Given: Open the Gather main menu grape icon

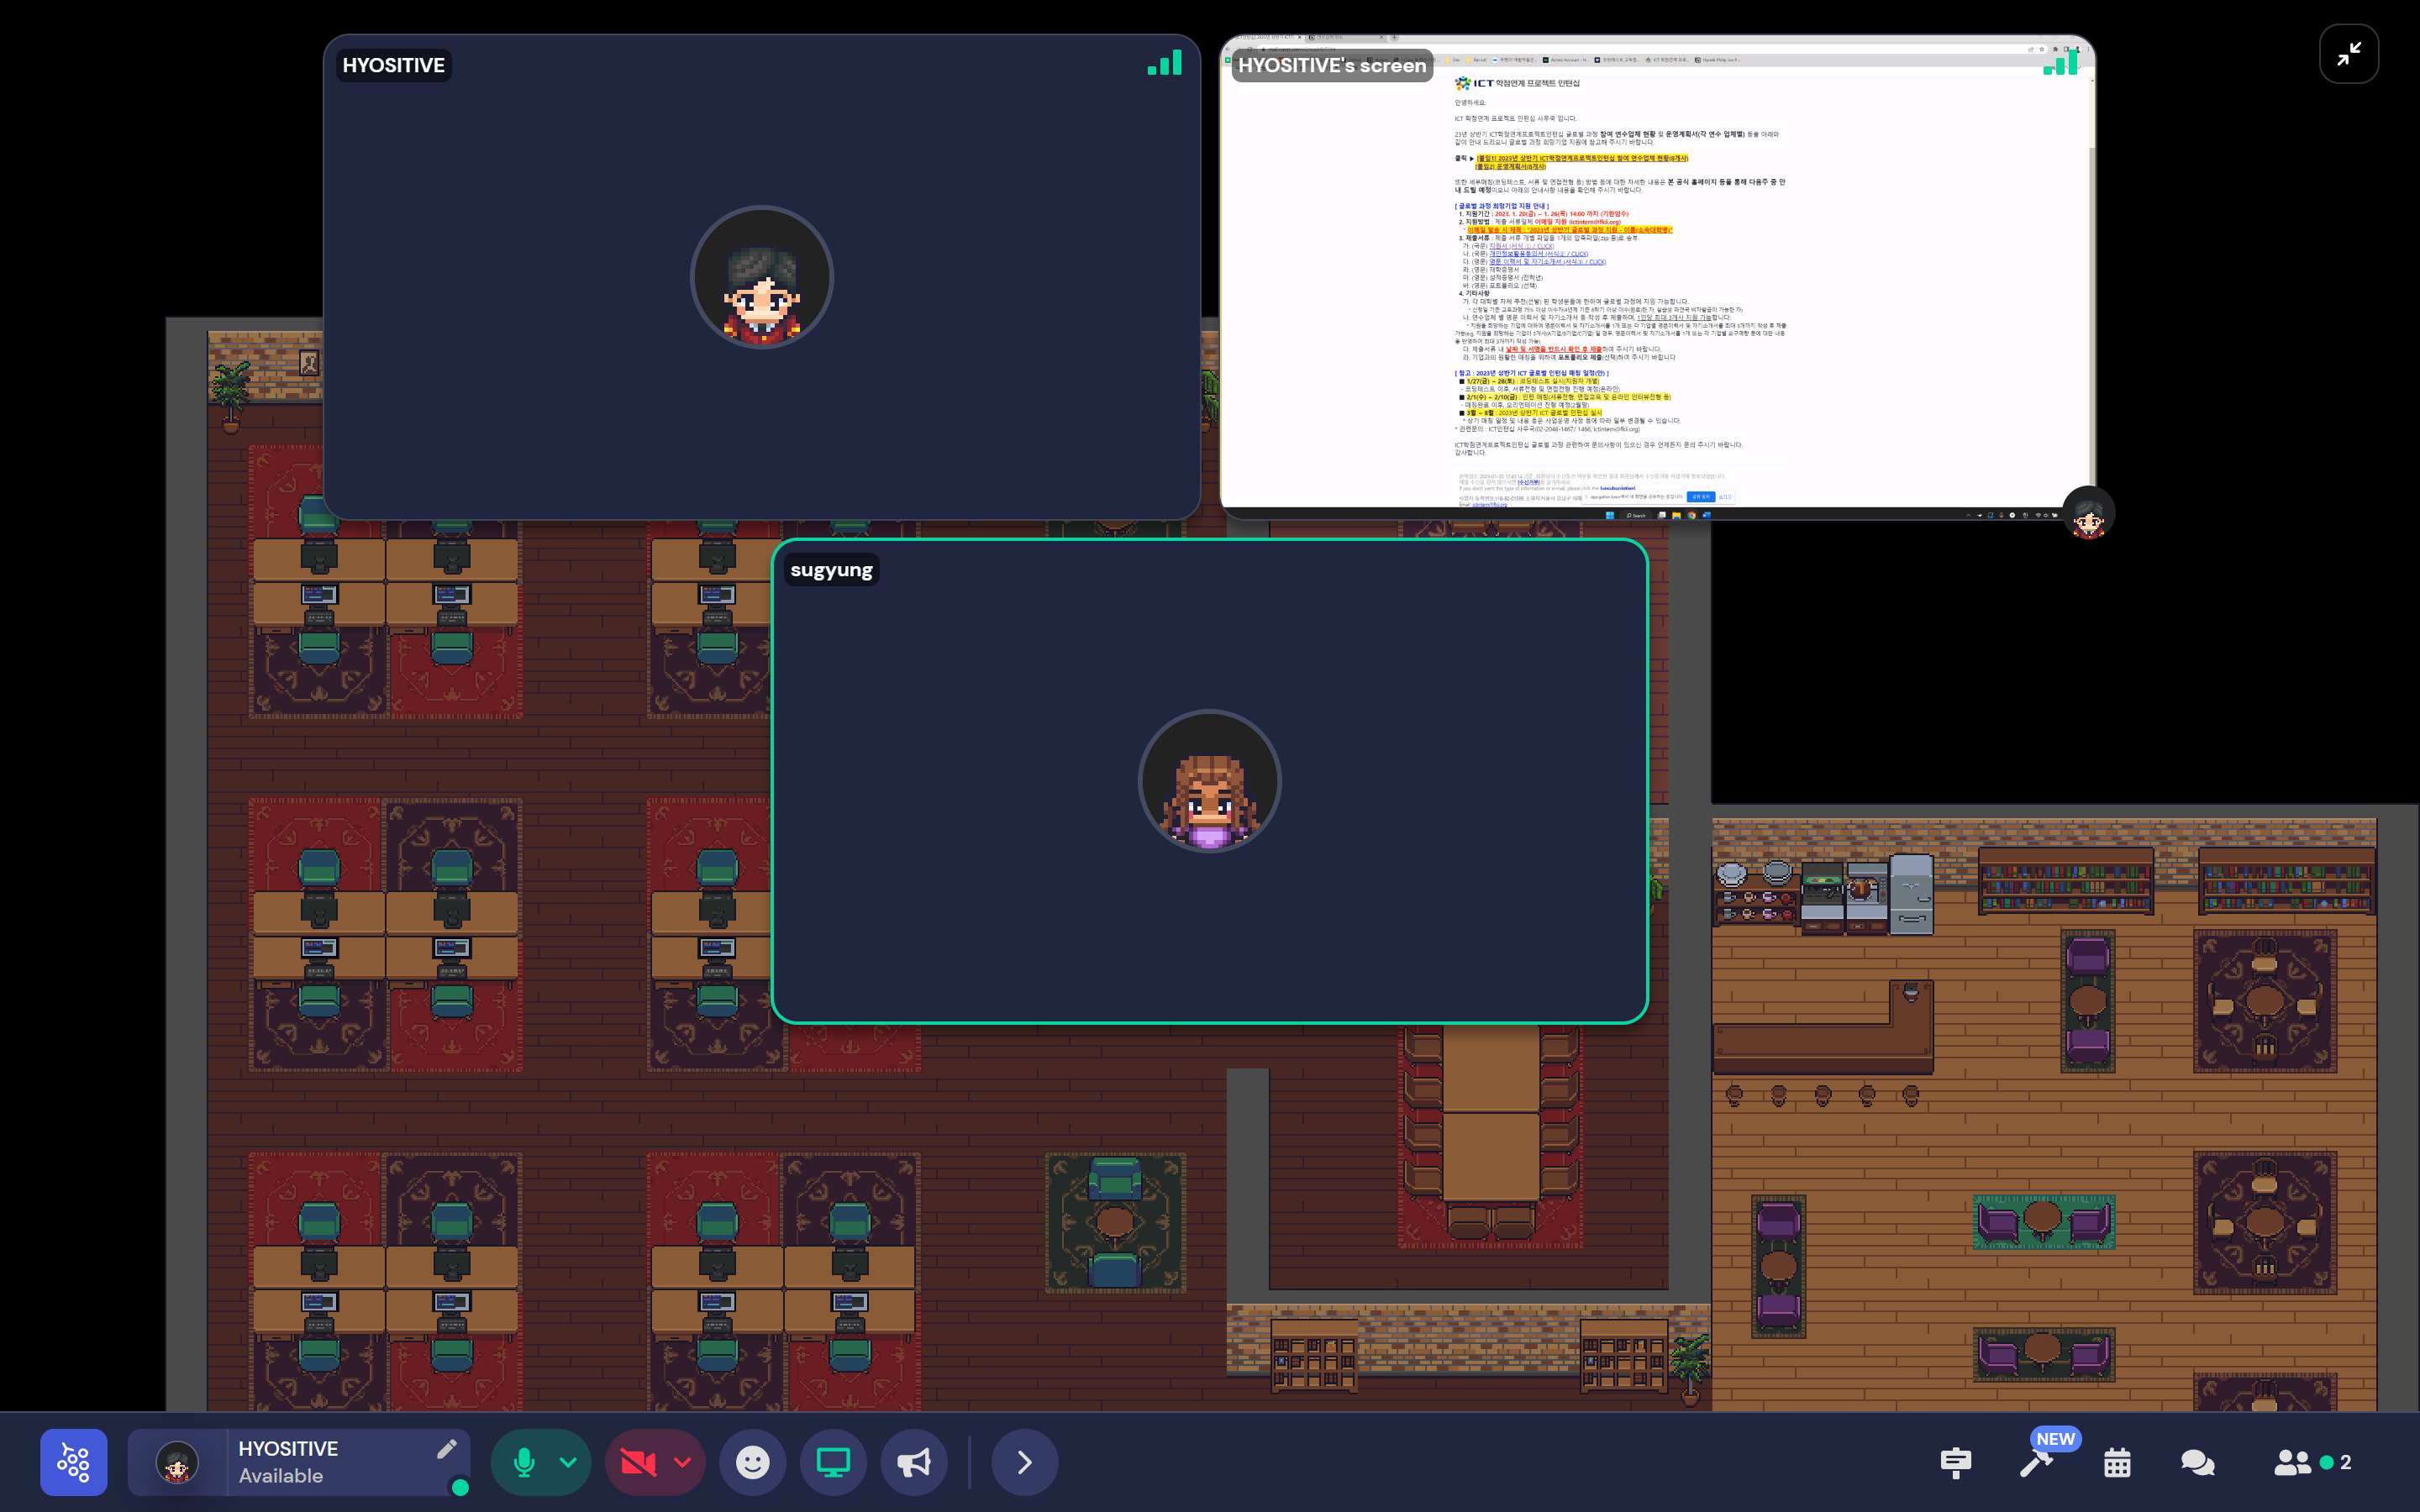Looking at the screenshot, I should pyautogui.click(x=73, y=1462).
